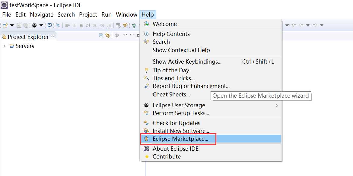Toggle Link with Editor in Project Explorer

pyautogui.click(x=108, y=35)
